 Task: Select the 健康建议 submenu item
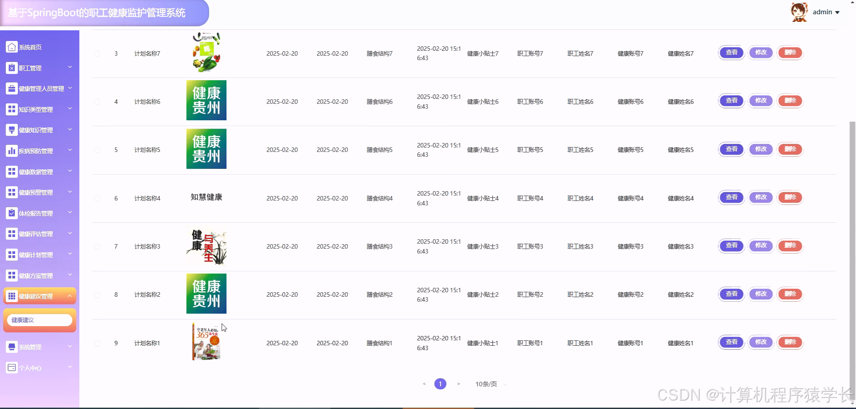(39, 320)
